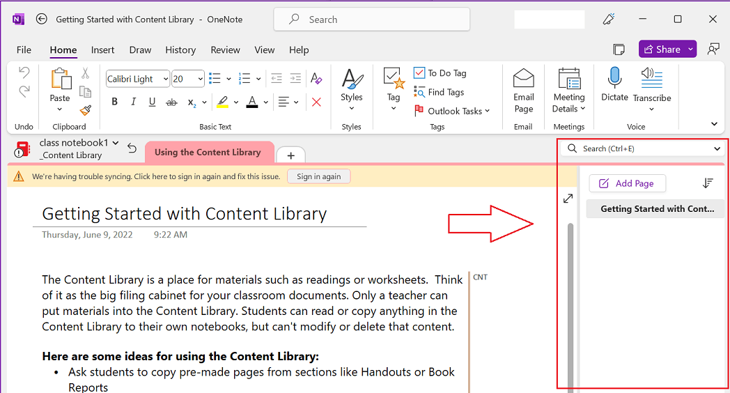Switch to the Insert tab
The image size is (730, 393).
tap(102, 50)
